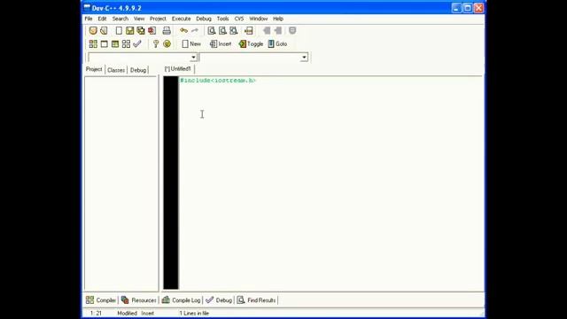This screenshot has width=567, height=319.
Task: Click the Print icon
Action: pyautogui.click(x=167, y=31)
